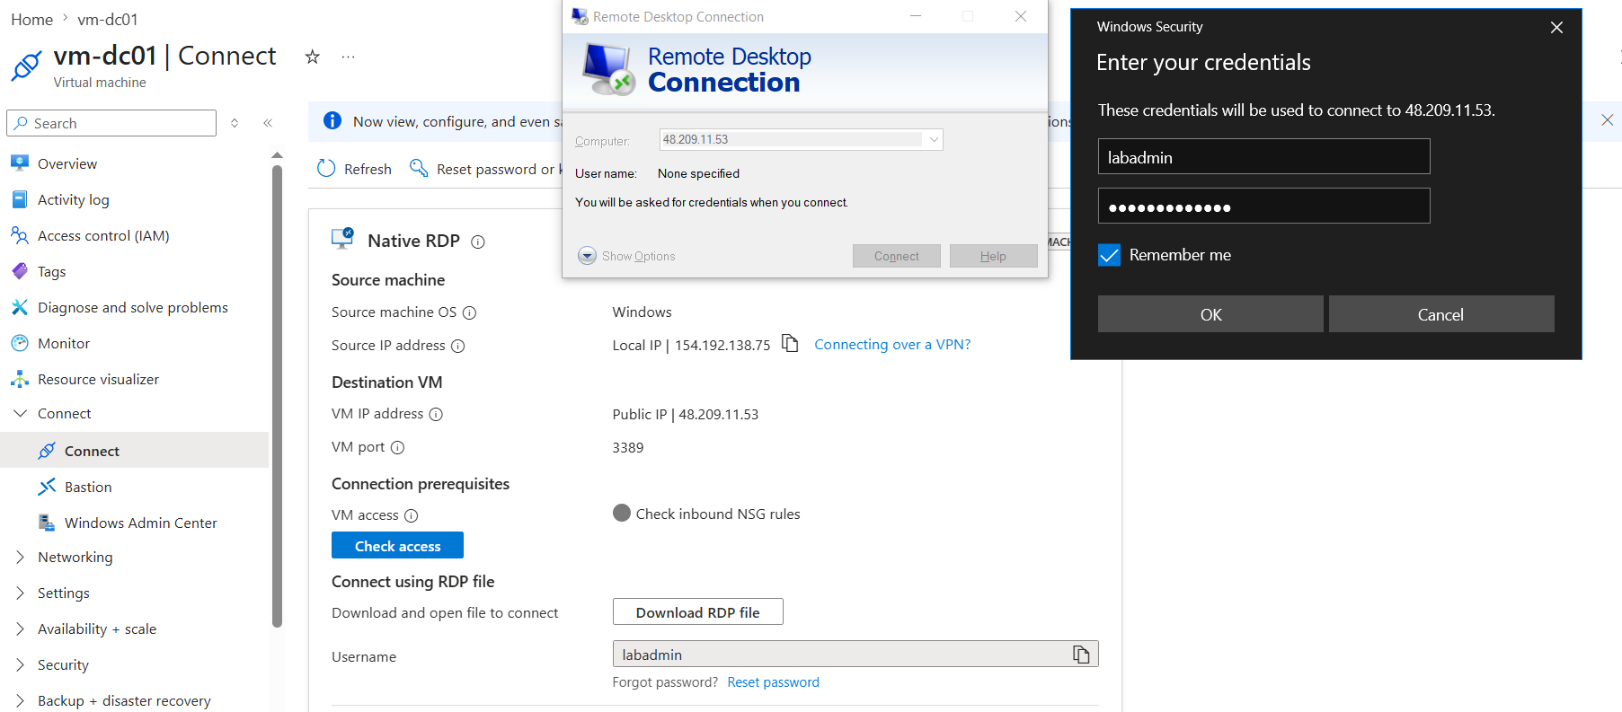Screen dimensions: 1622x712
Task: Click the Download RDP file button
Action: (x=697, y=612)
